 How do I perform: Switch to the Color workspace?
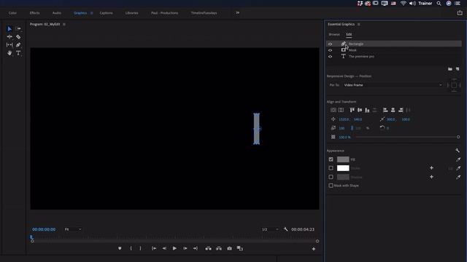coord(12,13)
